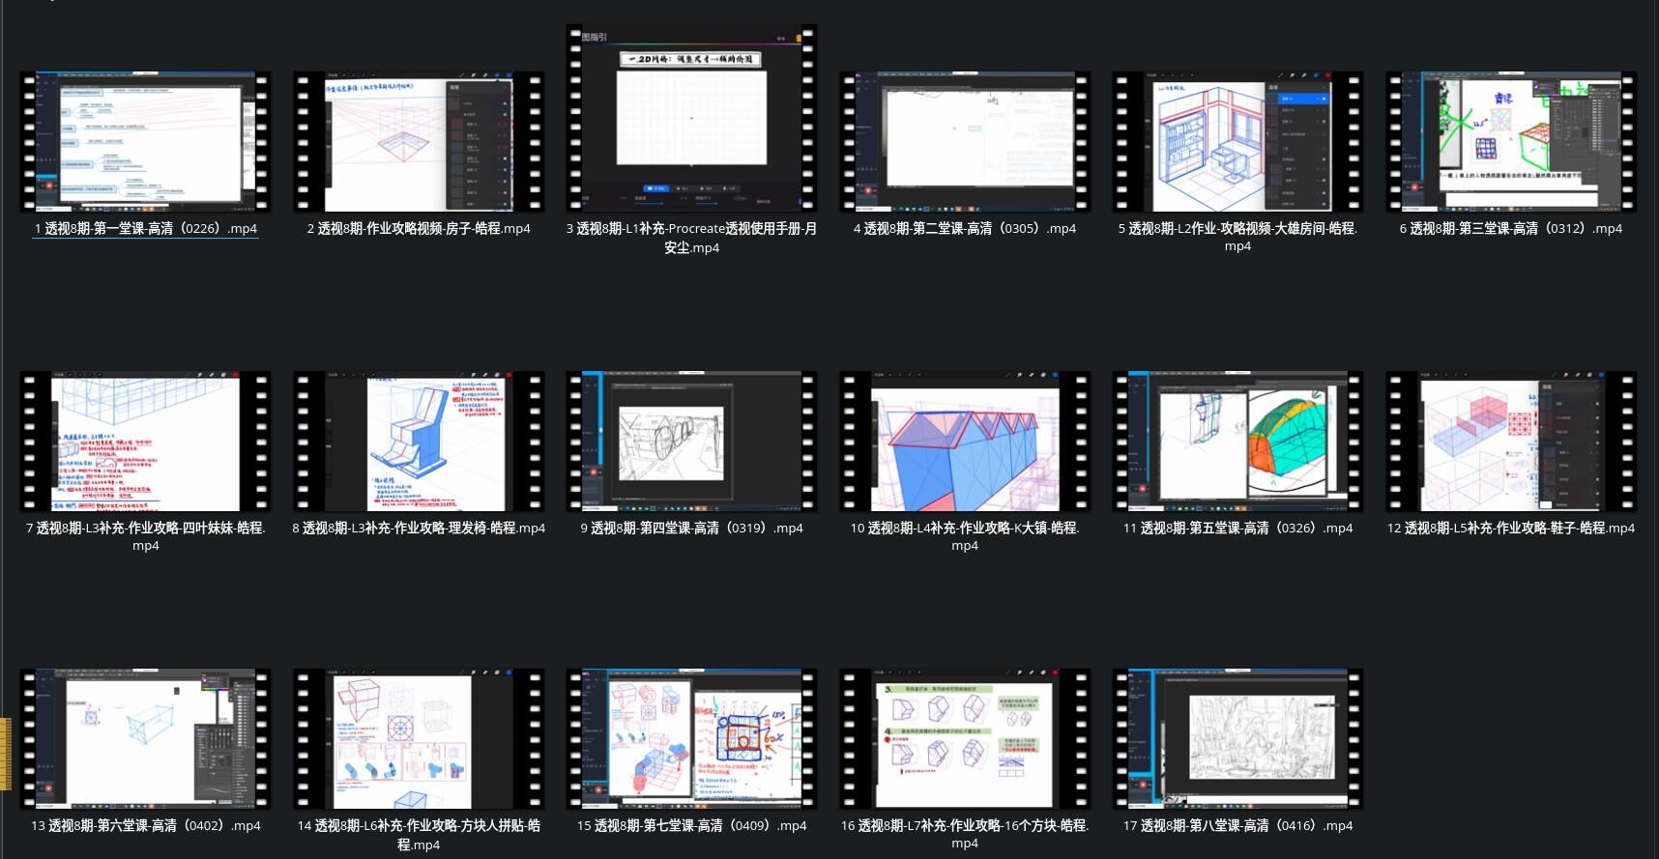
Task: Select the 第七堂课 (0409) video thumbnail
Action: pyautogui.click(x=691, y=738)
